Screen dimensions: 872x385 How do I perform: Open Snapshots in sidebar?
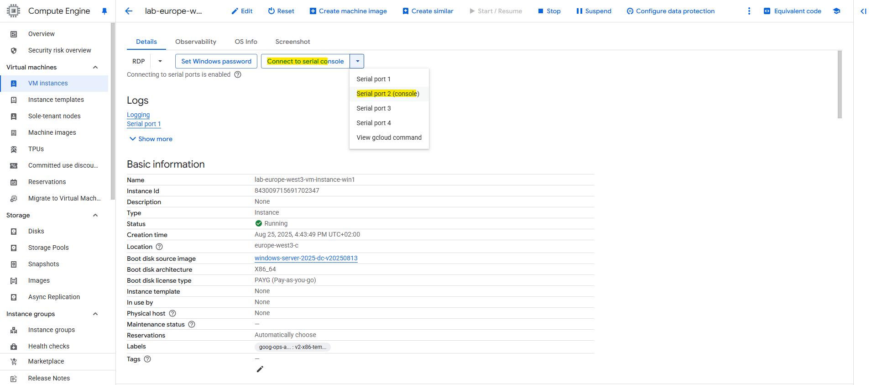coord(54,264)
